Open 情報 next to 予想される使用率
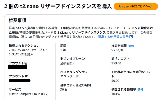 tap(141, 90)
